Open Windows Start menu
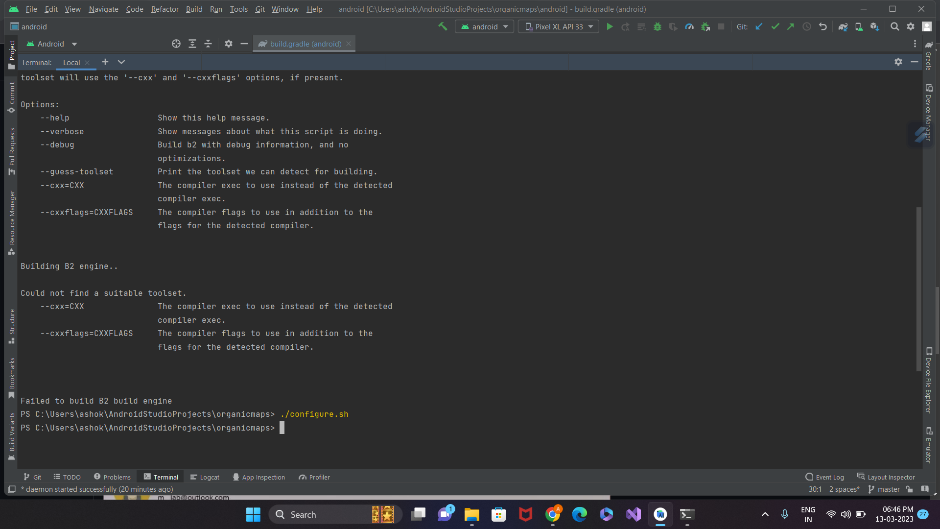 pos(253,514)
